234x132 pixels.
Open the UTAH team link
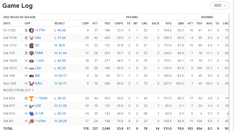pos(42,121)
